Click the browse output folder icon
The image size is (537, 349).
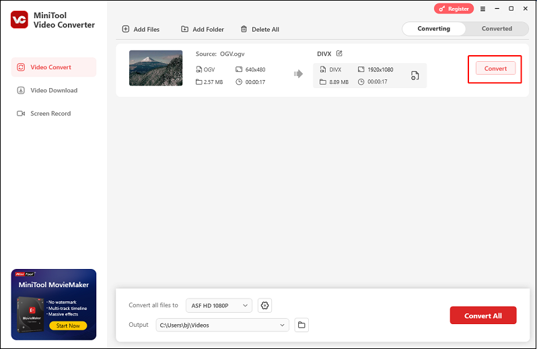tap(301, 325)
